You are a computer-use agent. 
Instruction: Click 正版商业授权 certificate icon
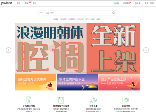tap(29, 100)
